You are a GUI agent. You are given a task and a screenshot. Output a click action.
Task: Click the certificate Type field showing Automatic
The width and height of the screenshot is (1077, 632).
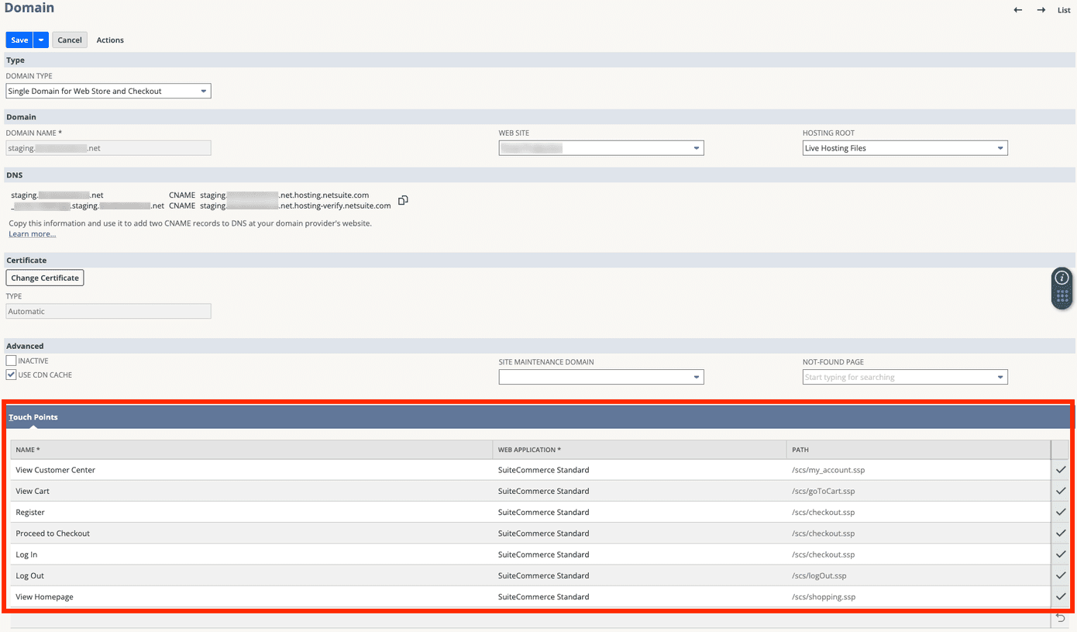pos(108,311)
